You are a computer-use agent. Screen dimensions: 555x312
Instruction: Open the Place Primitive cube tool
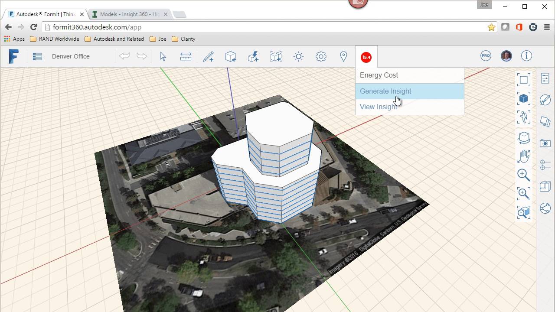231,56
